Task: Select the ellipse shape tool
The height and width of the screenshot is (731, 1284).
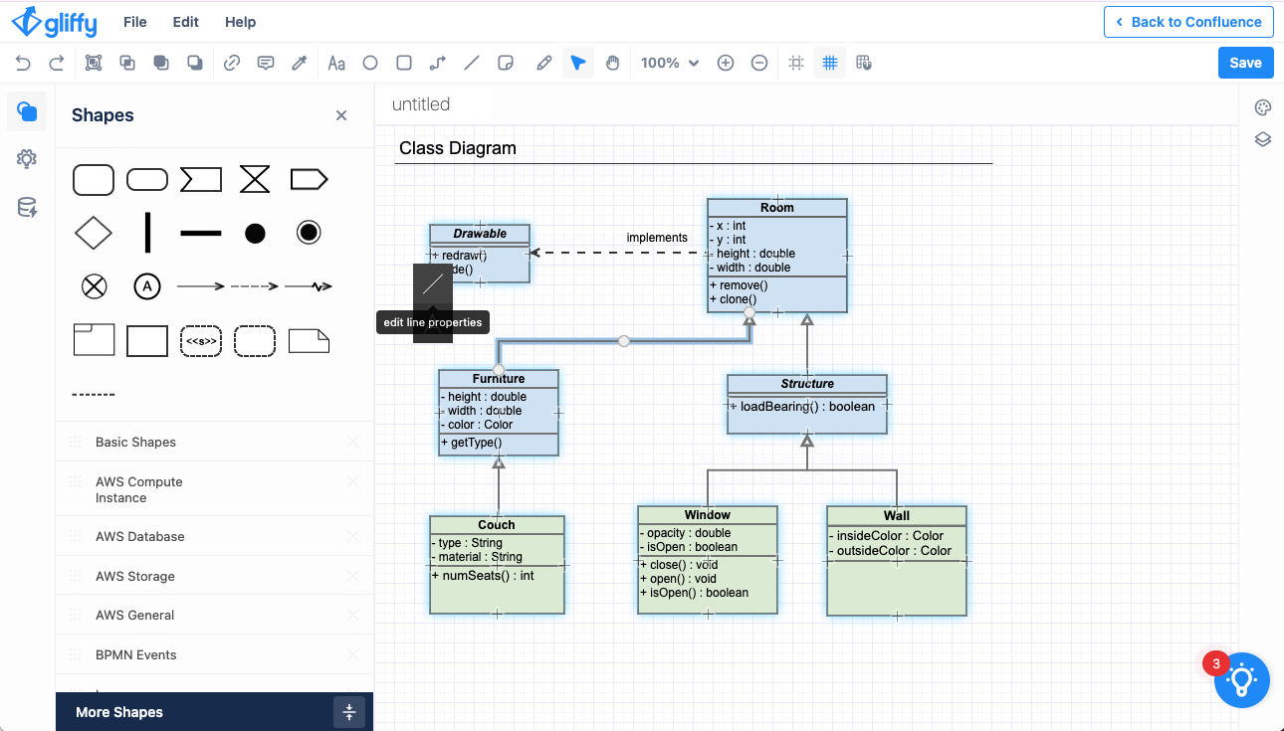Action: pos(370,63)
